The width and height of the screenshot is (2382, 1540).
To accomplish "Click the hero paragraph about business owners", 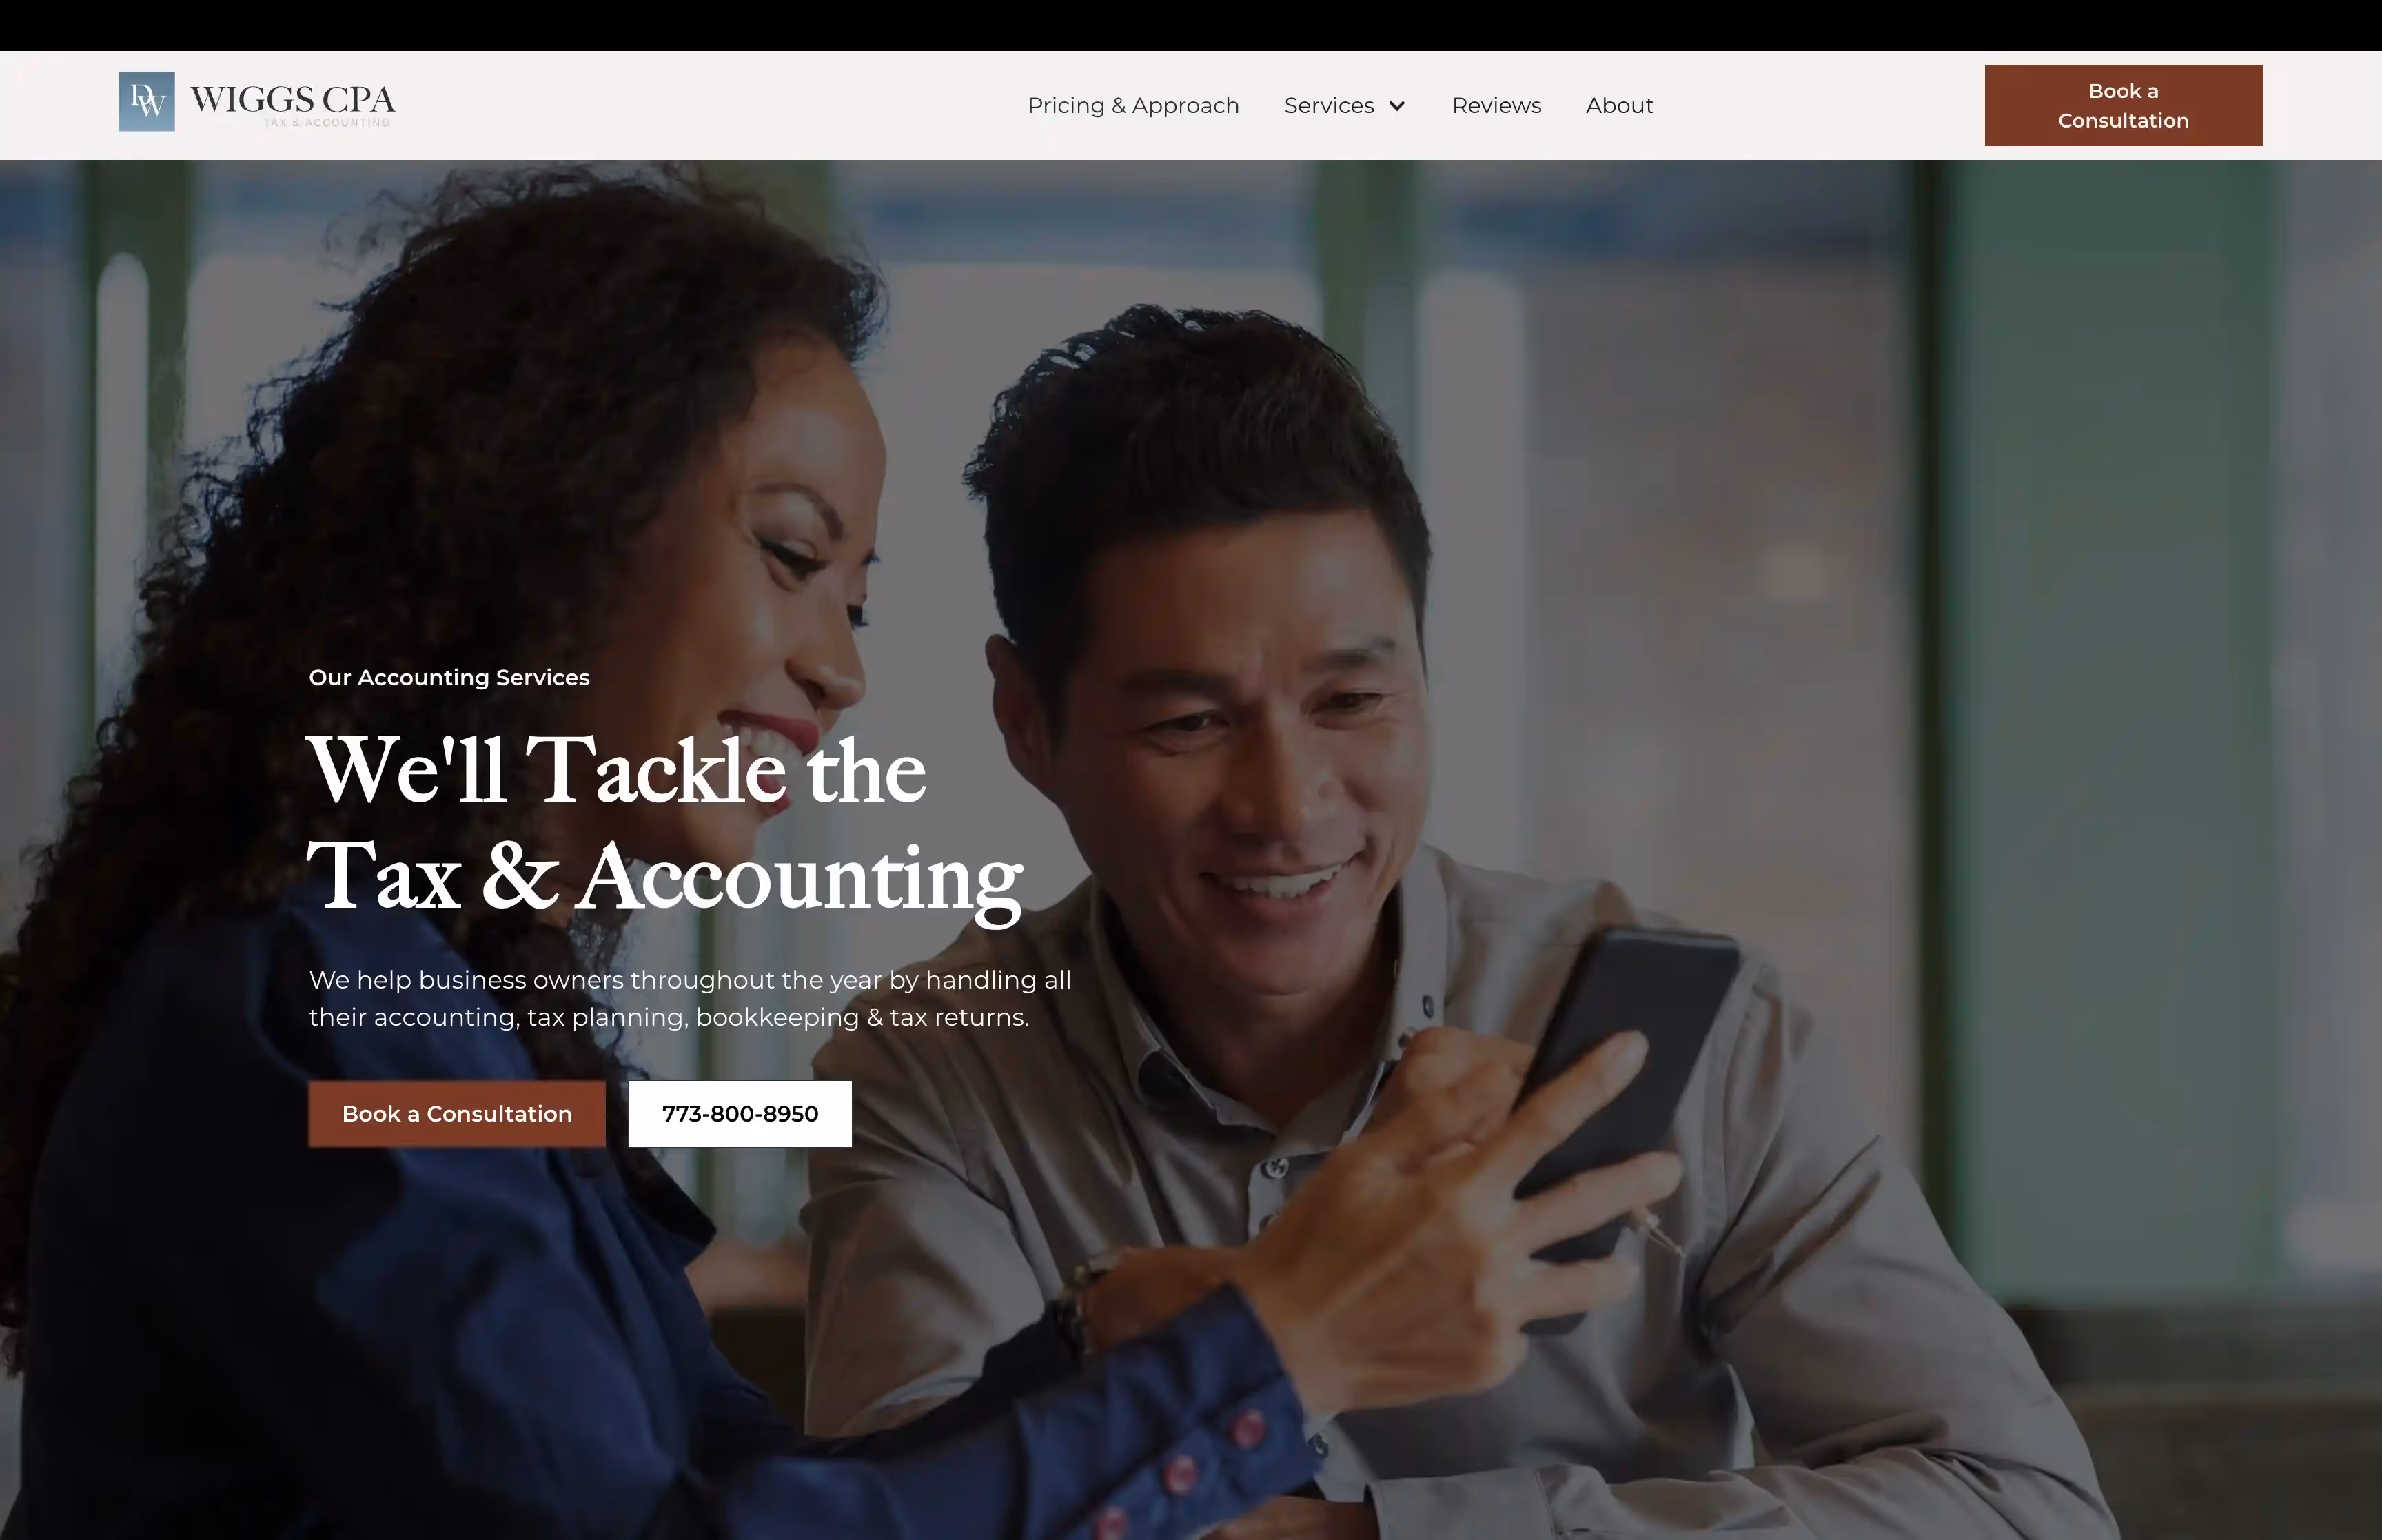I will [690, 998].
